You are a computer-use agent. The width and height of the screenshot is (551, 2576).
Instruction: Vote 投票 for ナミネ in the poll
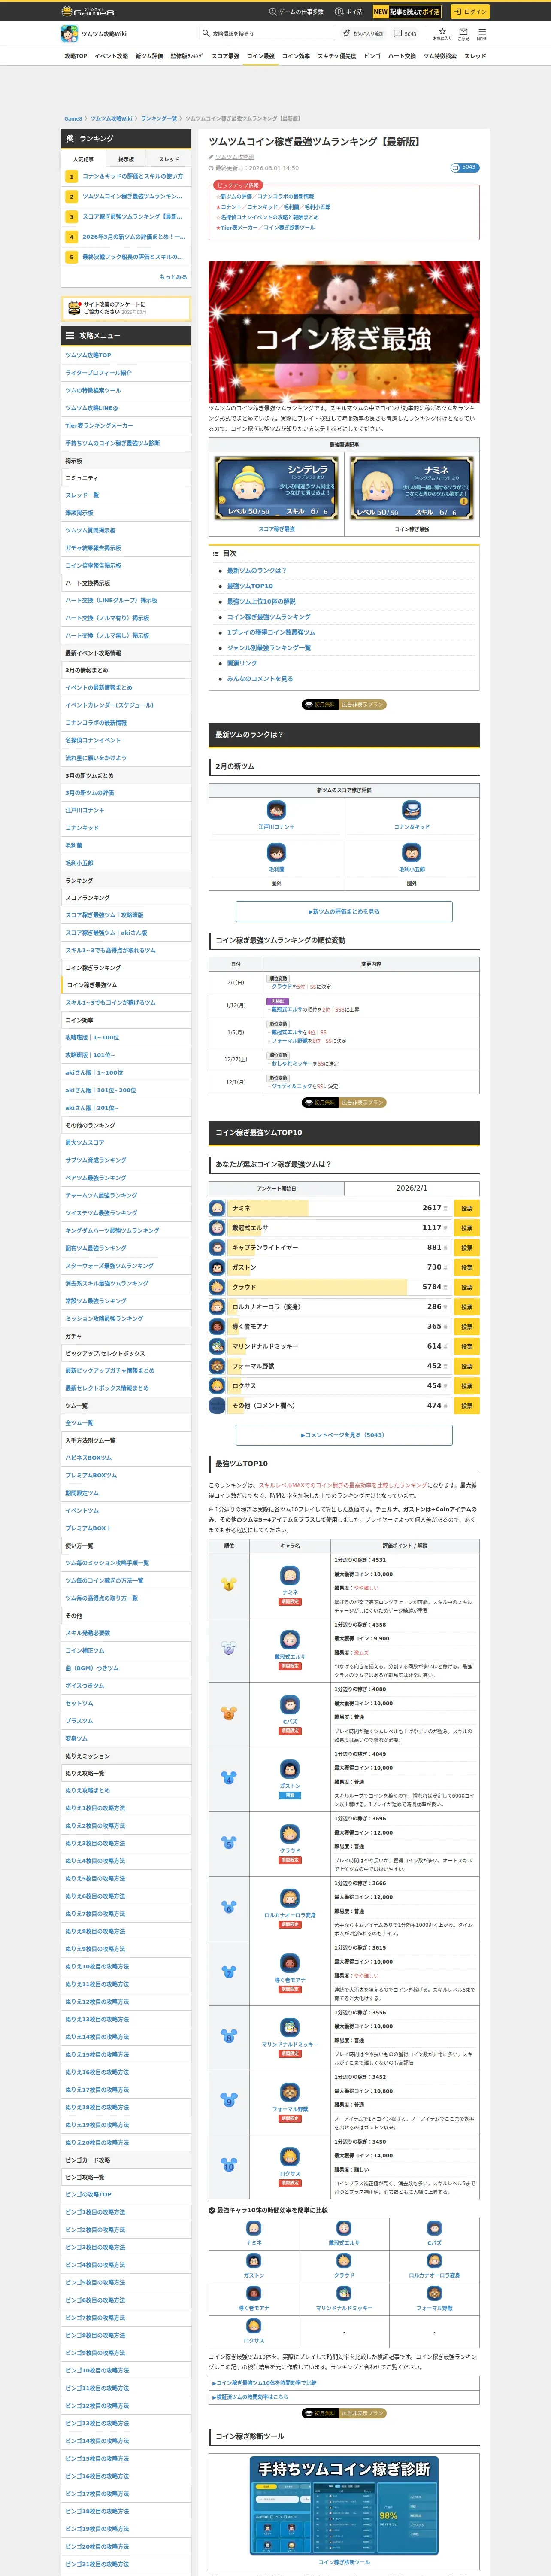tap(466, 1208)
